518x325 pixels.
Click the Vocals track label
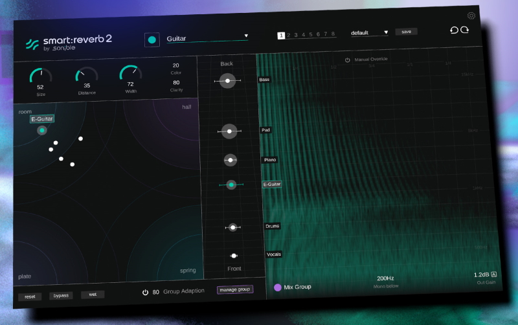274,254
